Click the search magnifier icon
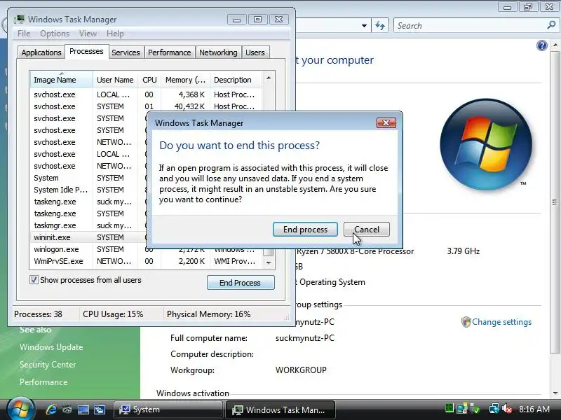This screenshot has width=561, height=420. pyautogui.click(x=551, y=25)
